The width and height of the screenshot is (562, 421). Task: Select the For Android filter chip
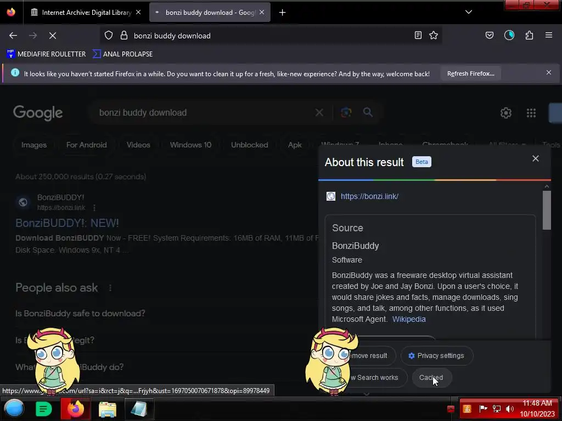coord(86,145)
